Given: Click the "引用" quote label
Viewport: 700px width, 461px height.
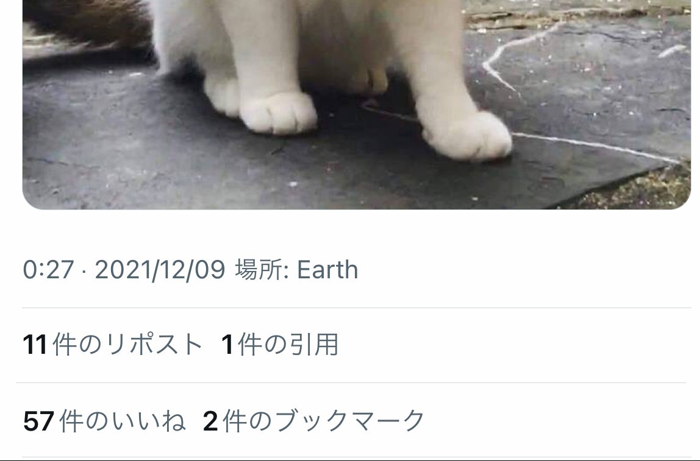Looking at the screenshot, I should click(x=314, y=345).
